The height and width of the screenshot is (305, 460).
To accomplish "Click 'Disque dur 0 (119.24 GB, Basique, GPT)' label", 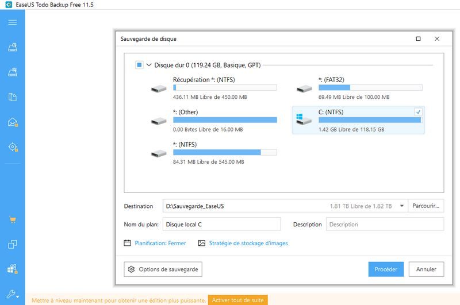I will pyautogui.click(x=208, y=65).
